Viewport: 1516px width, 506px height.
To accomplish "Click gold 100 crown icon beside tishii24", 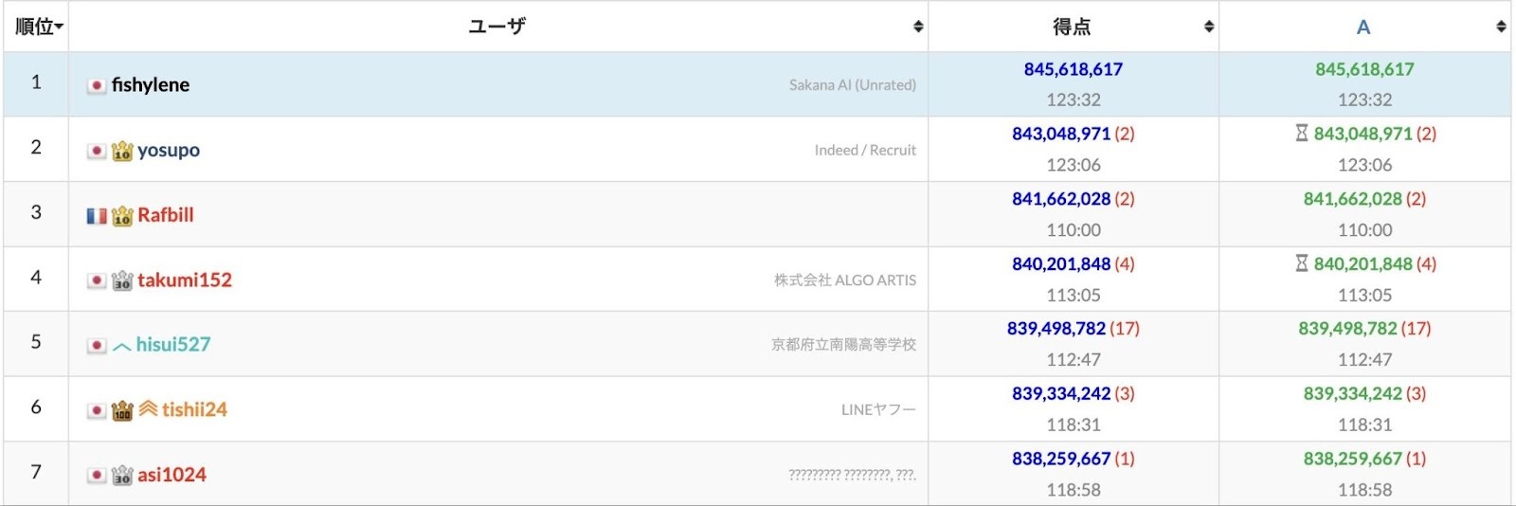I will coord(122,410).
